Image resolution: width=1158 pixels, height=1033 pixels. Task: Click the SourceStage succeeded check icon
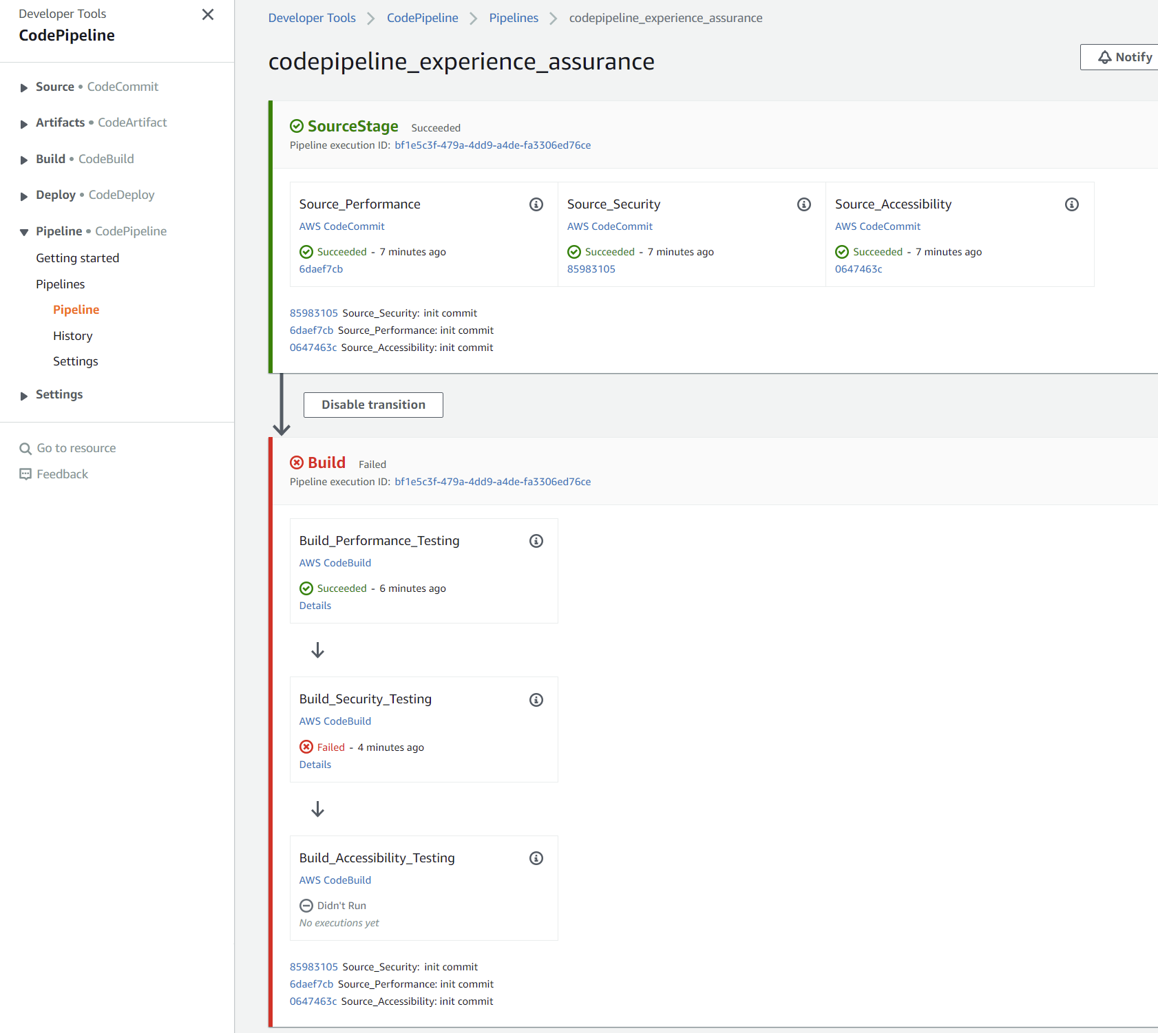point(297,126)
